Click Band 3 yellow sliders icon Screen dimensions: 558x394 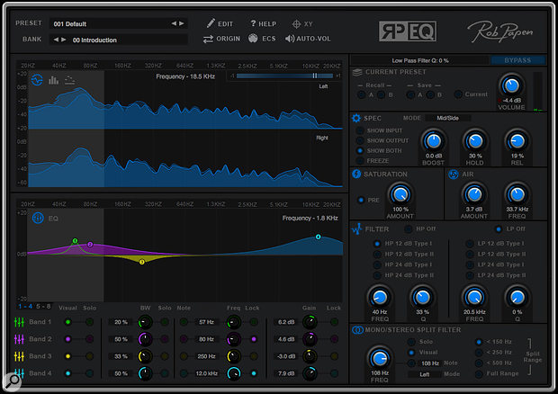[x=19, y=356]
